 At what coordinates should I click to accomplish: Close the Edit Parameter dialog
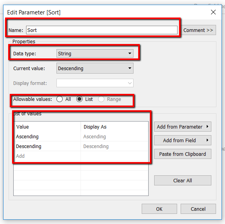[x=213, y=12]
